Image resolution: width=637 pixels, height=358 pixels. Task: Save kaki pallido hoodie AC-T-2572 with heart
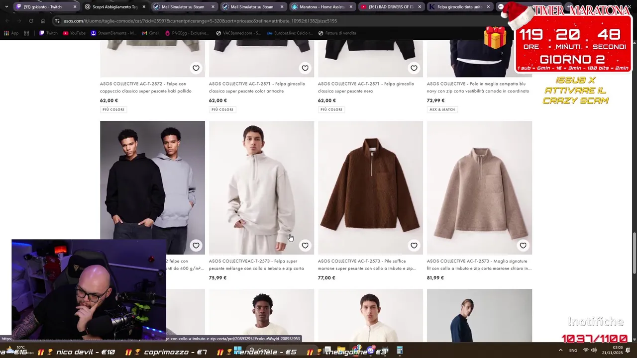click(196, 68)
